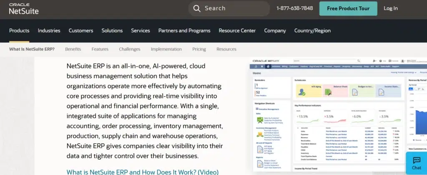Select the What is NetSuite ERP? tab
This screenshot has width=427, height=175.
(x=32, y=49)
